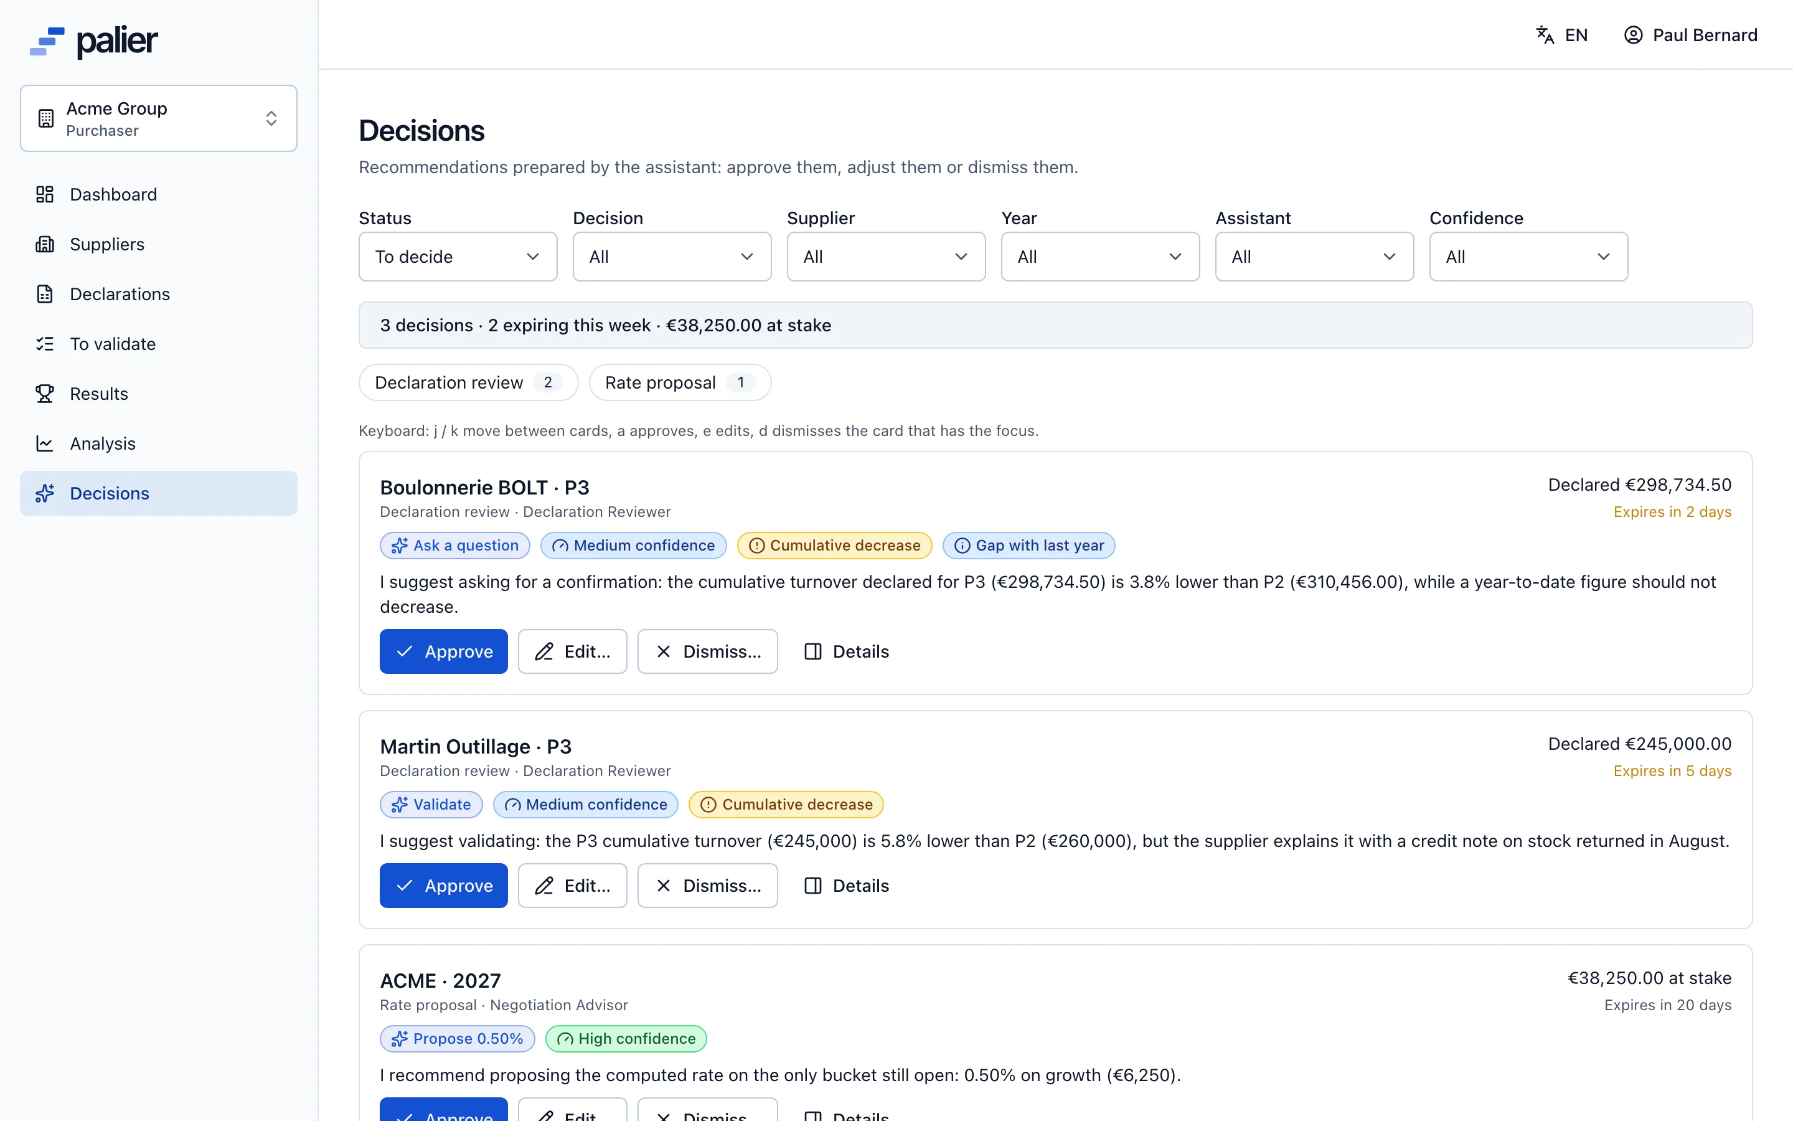Click the Propose 0.50% badge
This screenshot has width=1793, height=1121.
pyautogui.click(x=457, y=1039)
